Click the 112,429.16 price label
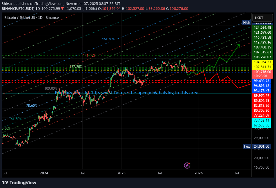 click(262, 42)
